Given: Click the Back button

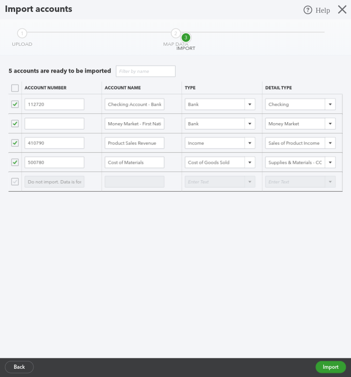Looking at the screenshot, I should pyautogui.click(x=19, y=367).
